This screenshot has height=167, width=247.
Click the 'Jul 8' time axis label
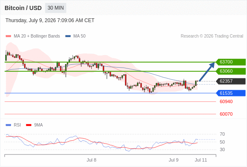tap(91, 160)
